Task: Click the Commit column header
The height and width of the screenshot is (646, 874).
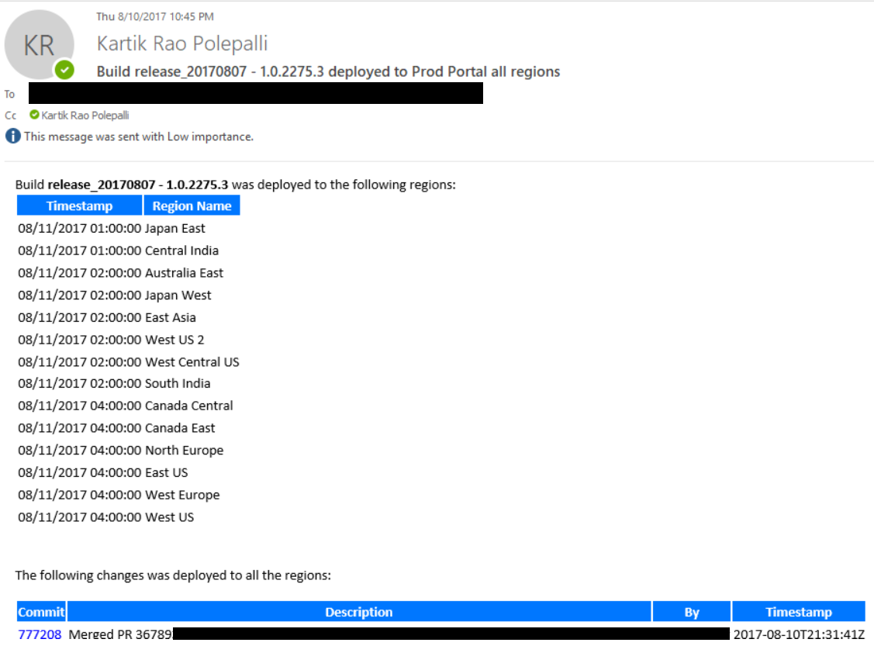Action: click(42, 612)
